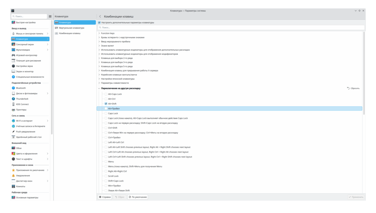The height and width of the screenshot is (213, 376).
Task: Enable the Left Alt+Left Ctrl checkbox
Action: (x=106, y=142)
